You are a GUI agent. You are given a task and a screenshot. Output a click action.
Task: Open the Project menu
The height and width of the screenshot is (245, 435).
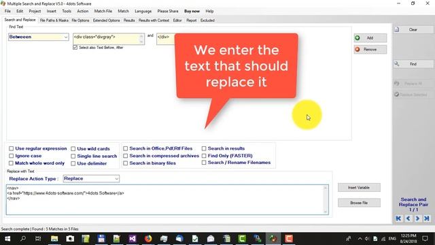pos(35,11)
